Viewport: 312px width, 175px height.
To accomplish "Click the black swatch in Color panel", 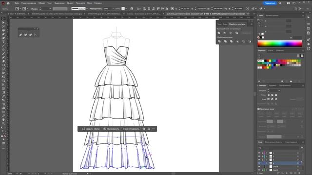I will pos(260,37).
